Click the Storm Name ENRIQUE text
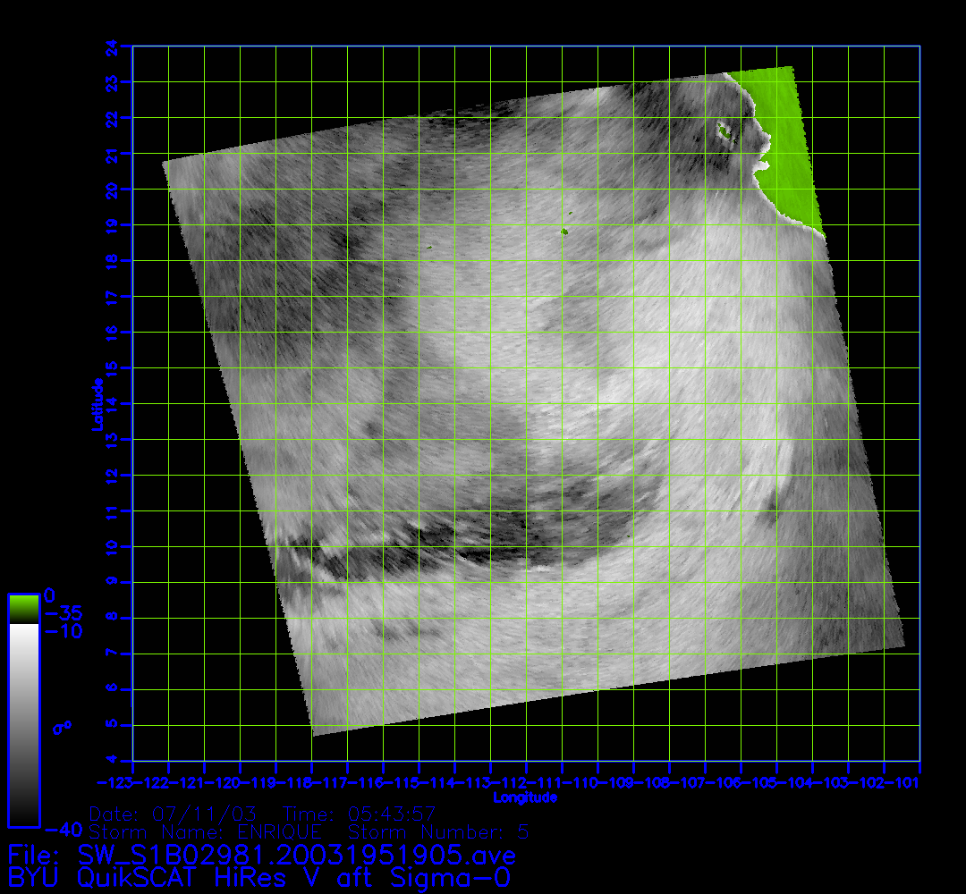The image size is (966, 894). [x=206, y=832]
